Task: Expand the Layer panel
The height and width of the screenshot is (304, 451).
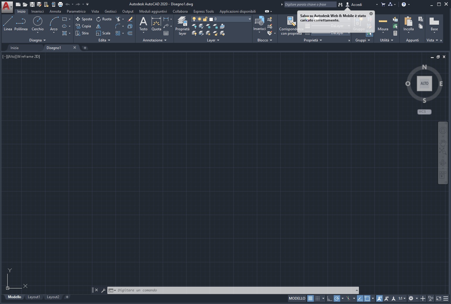Action: pos(213,40)
